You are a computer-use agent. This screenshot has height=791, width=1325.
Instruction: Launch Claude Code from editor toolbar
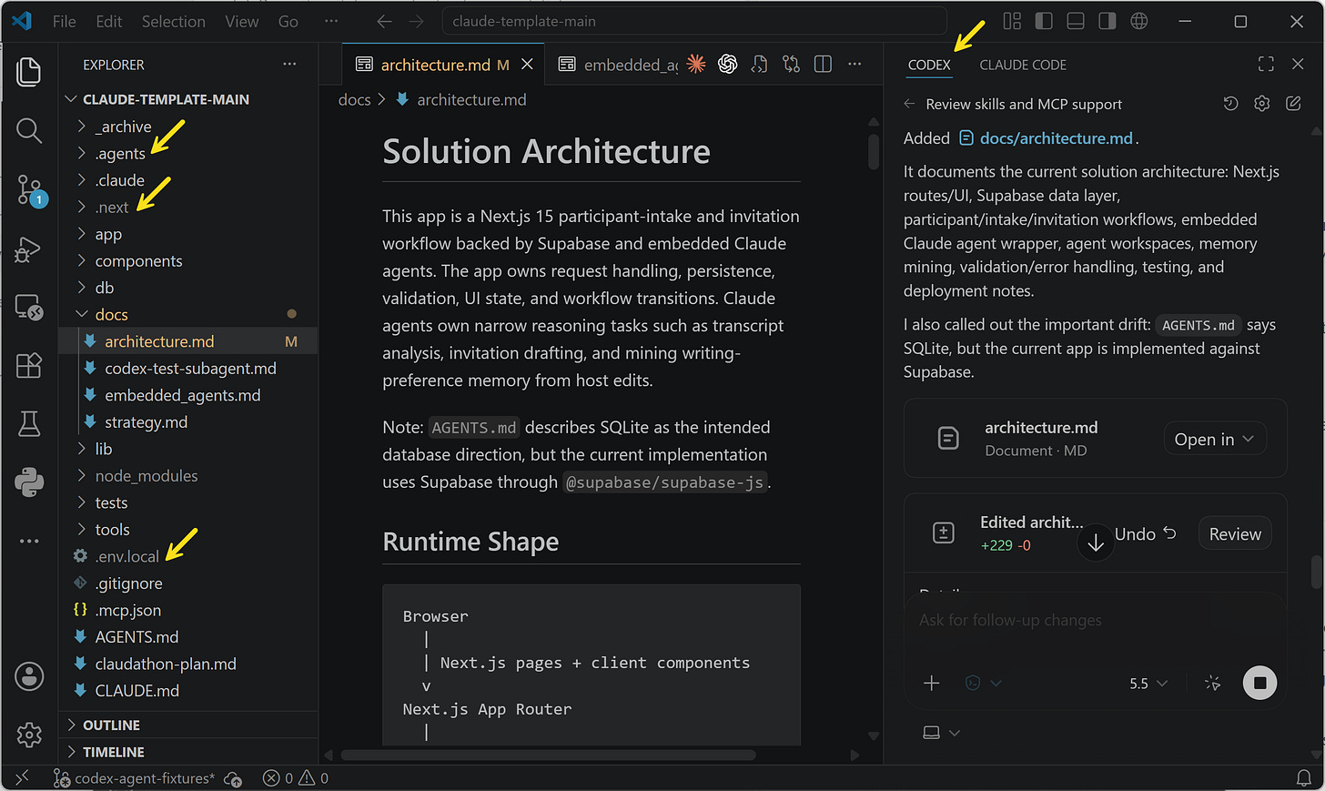point(696,64)
